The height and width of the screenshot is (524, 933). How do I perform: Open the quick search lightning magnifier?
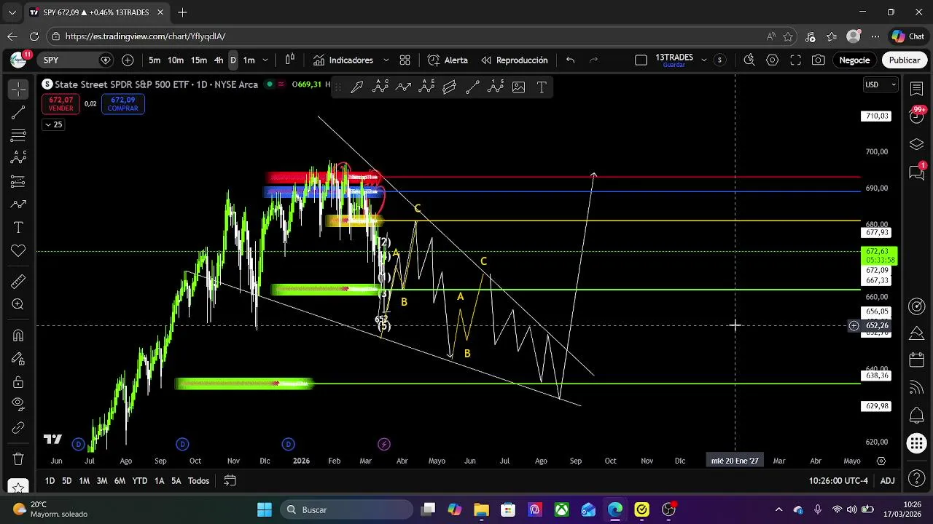tap(749, 60)
